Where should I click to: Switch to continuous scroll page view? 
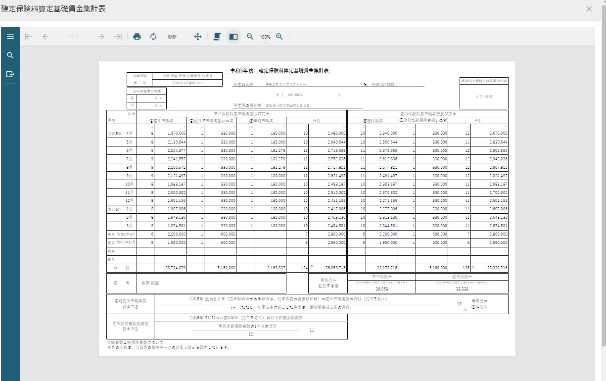point(217,37)
